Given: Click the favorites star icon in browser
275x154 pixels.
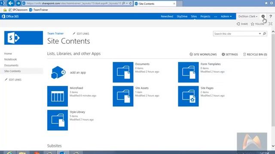Looking at the screenshot, I should pyautogui.click(x=266, y=3).
